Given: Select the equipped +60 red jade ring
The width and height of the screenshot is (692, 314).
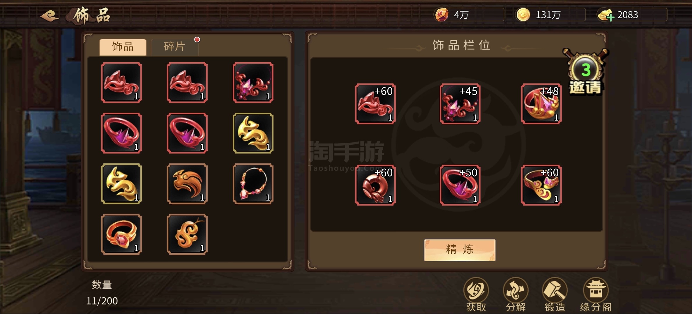Looking at the screenshot, I should pyautogui.click(x=375, y=185).
